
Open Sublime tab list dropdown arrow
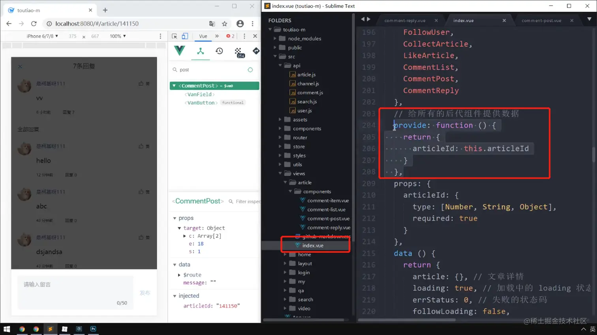point(589,19)
